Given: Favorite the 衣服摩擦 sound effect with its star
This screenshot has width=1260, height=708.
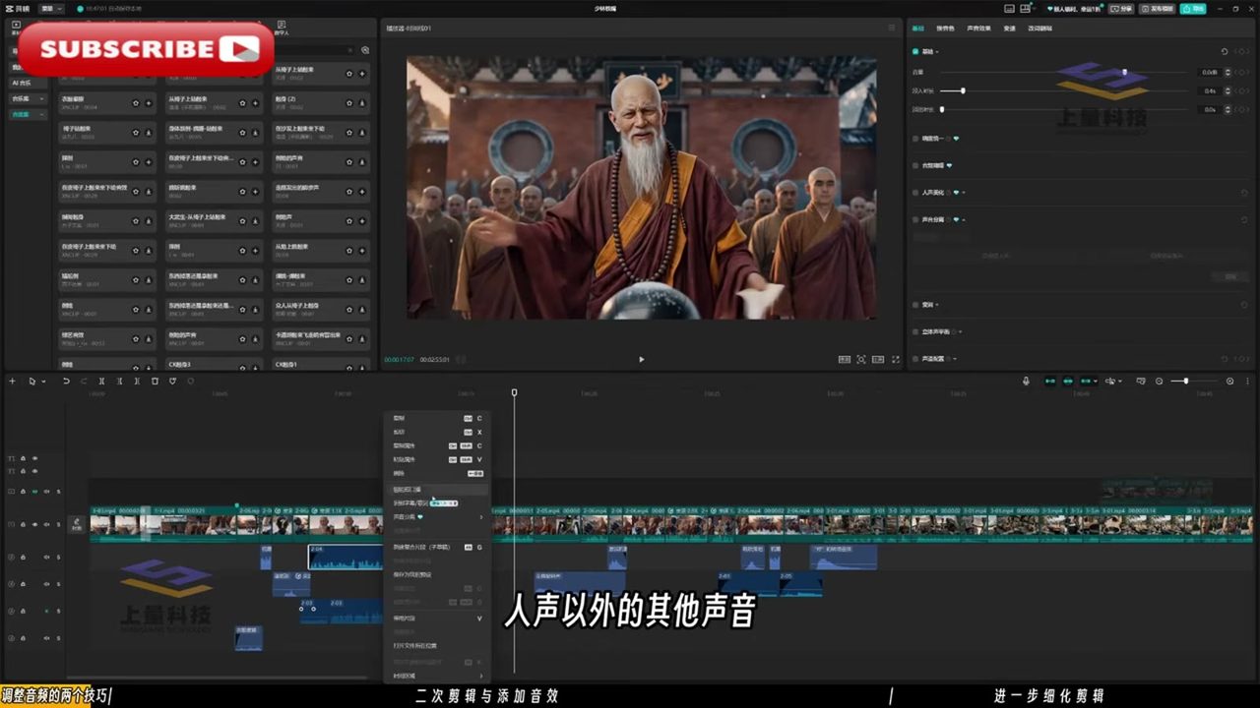Looking at the screenshot, I should click(136, 102).
